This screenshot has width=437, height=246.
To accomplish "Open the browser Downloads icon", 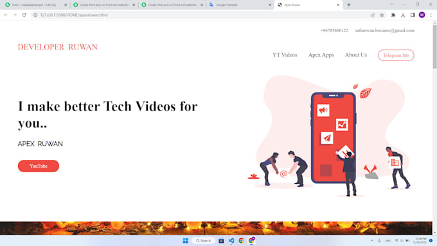I will click(x=403, y=15).
